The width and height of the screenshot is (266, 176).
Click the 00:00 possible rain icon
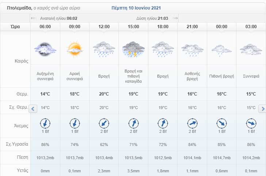221,49
